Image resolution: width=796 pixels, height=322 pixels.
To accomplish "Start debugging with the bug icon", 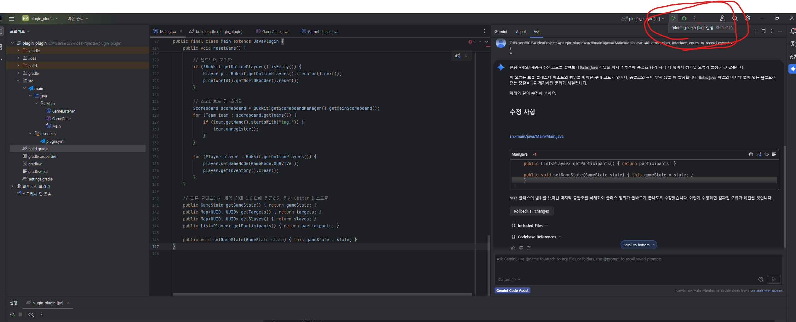I will (684, 19).
